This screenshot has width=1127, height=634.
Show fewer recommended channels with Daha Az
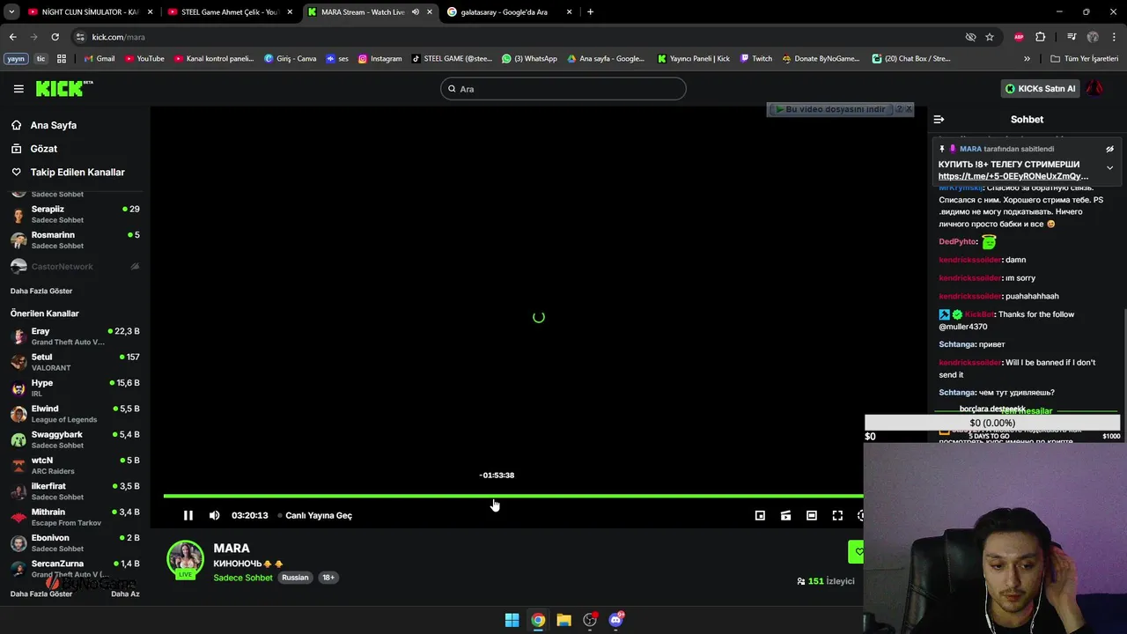tap(125, 593)
